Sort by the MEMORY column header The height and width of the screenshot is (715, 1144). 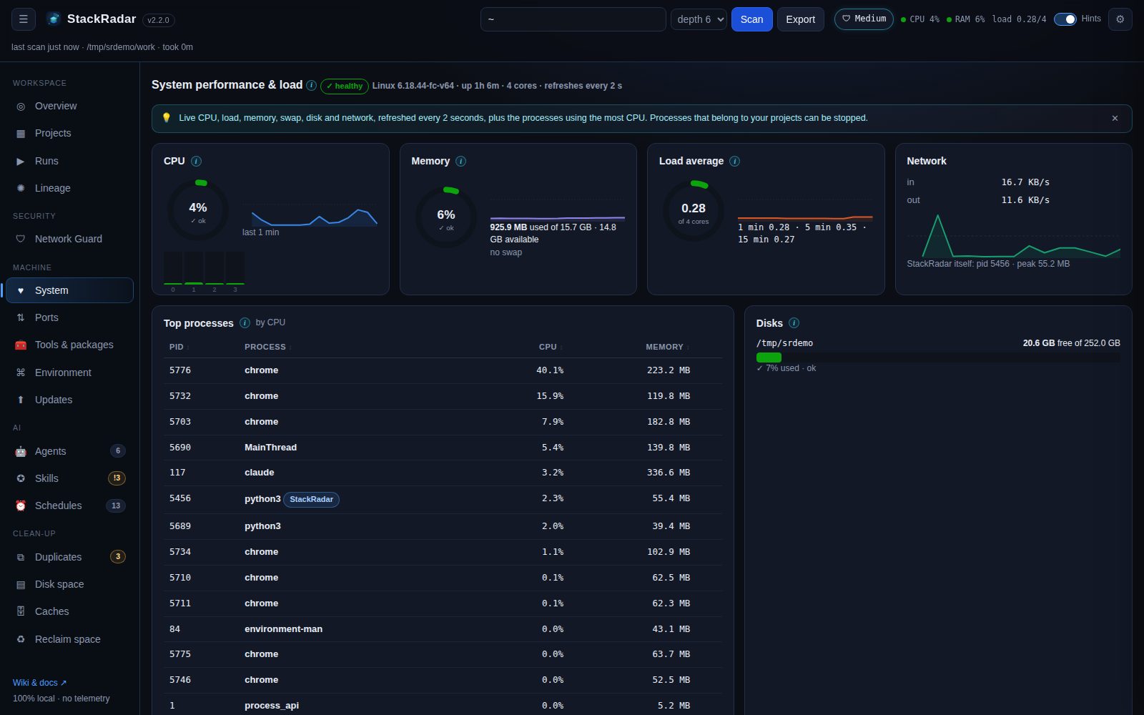[667, 347]
